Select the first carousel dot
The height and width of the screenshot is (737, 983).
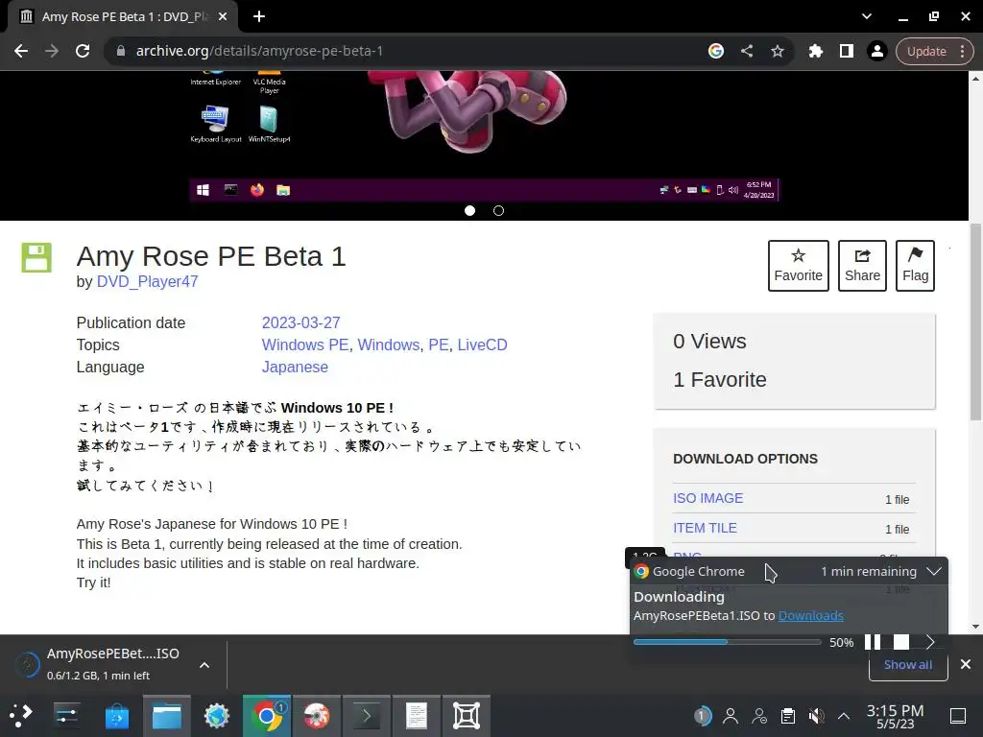pyautogui.click(x=469, y=210)
